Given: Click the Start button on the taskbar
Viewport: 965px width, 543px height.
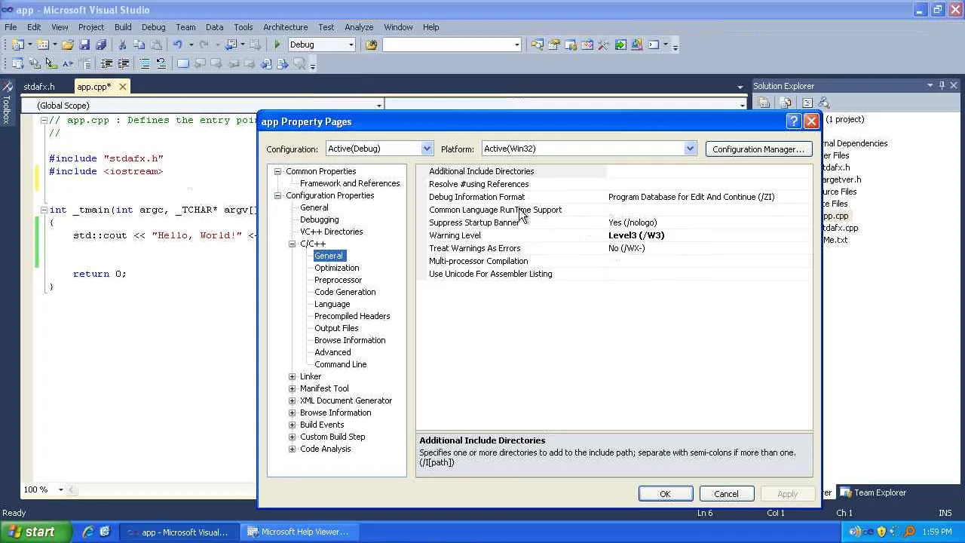Looking at the screenshot, I should point(36,532).
